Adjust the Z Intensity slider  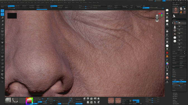click(x=40, y=98)
